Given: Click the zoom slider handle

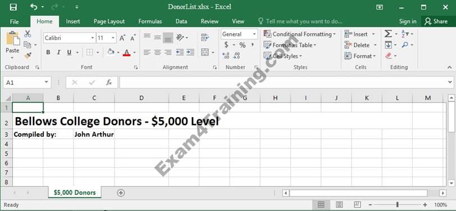Looking at the screenshot, I should 397,205.
